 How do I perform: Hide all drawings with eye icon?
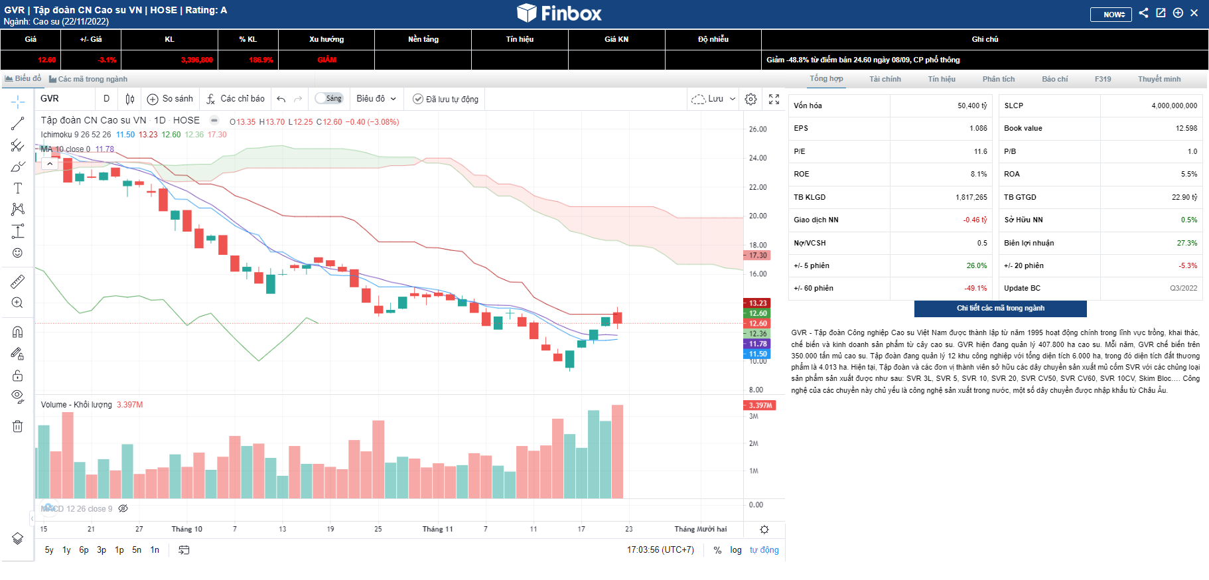point(18,397)
